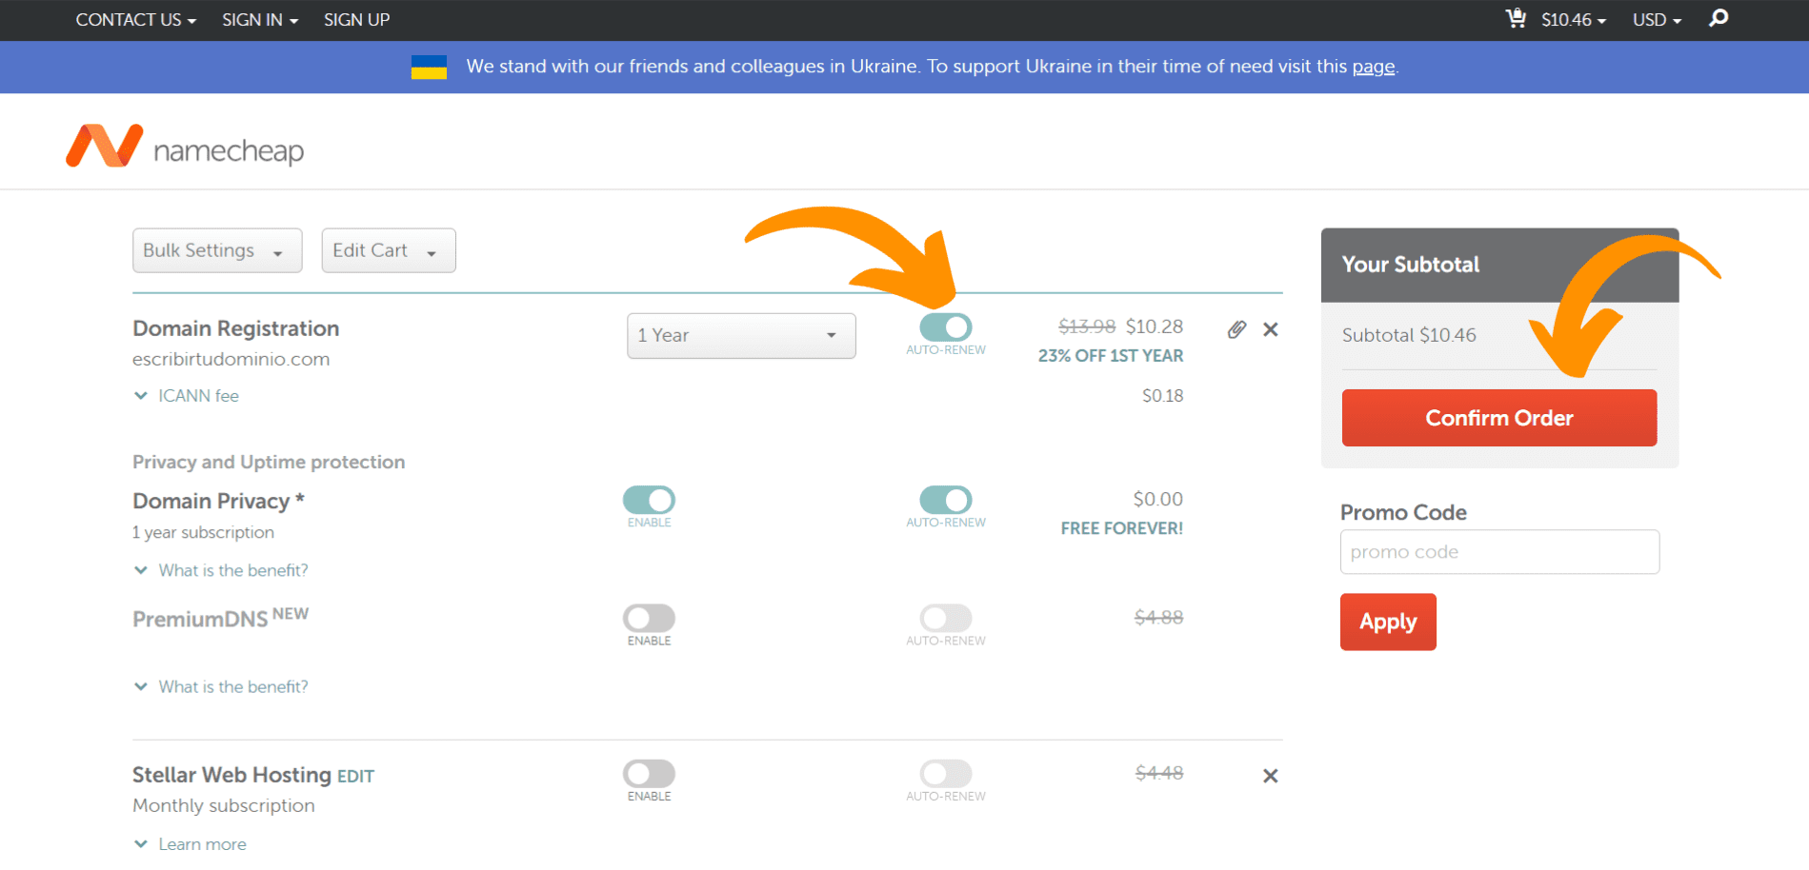This screenshot has height=870, width=1809.
Task: Click the Domain Privacy product name
Action: pos(218,502)
